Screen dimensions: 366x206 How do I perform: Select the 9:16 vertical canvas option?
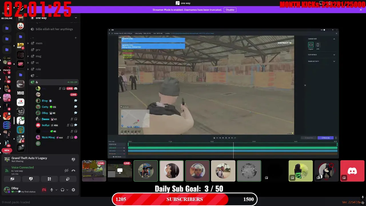click(318, 45)
